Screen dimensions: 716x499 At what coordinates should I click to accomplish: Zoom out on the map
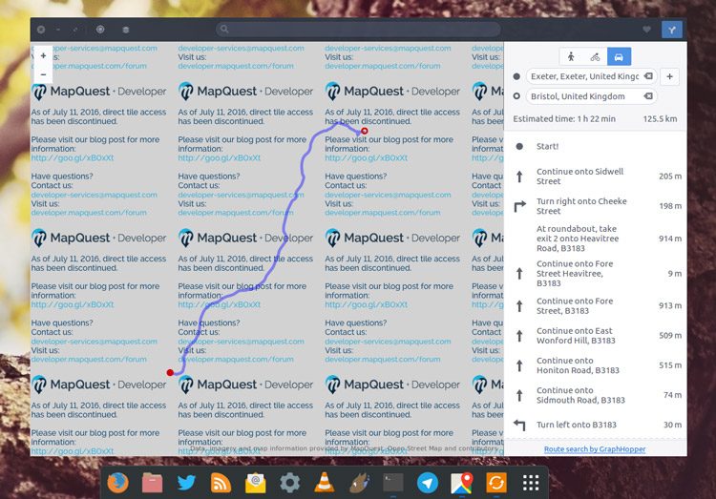(x=43, y=73)
